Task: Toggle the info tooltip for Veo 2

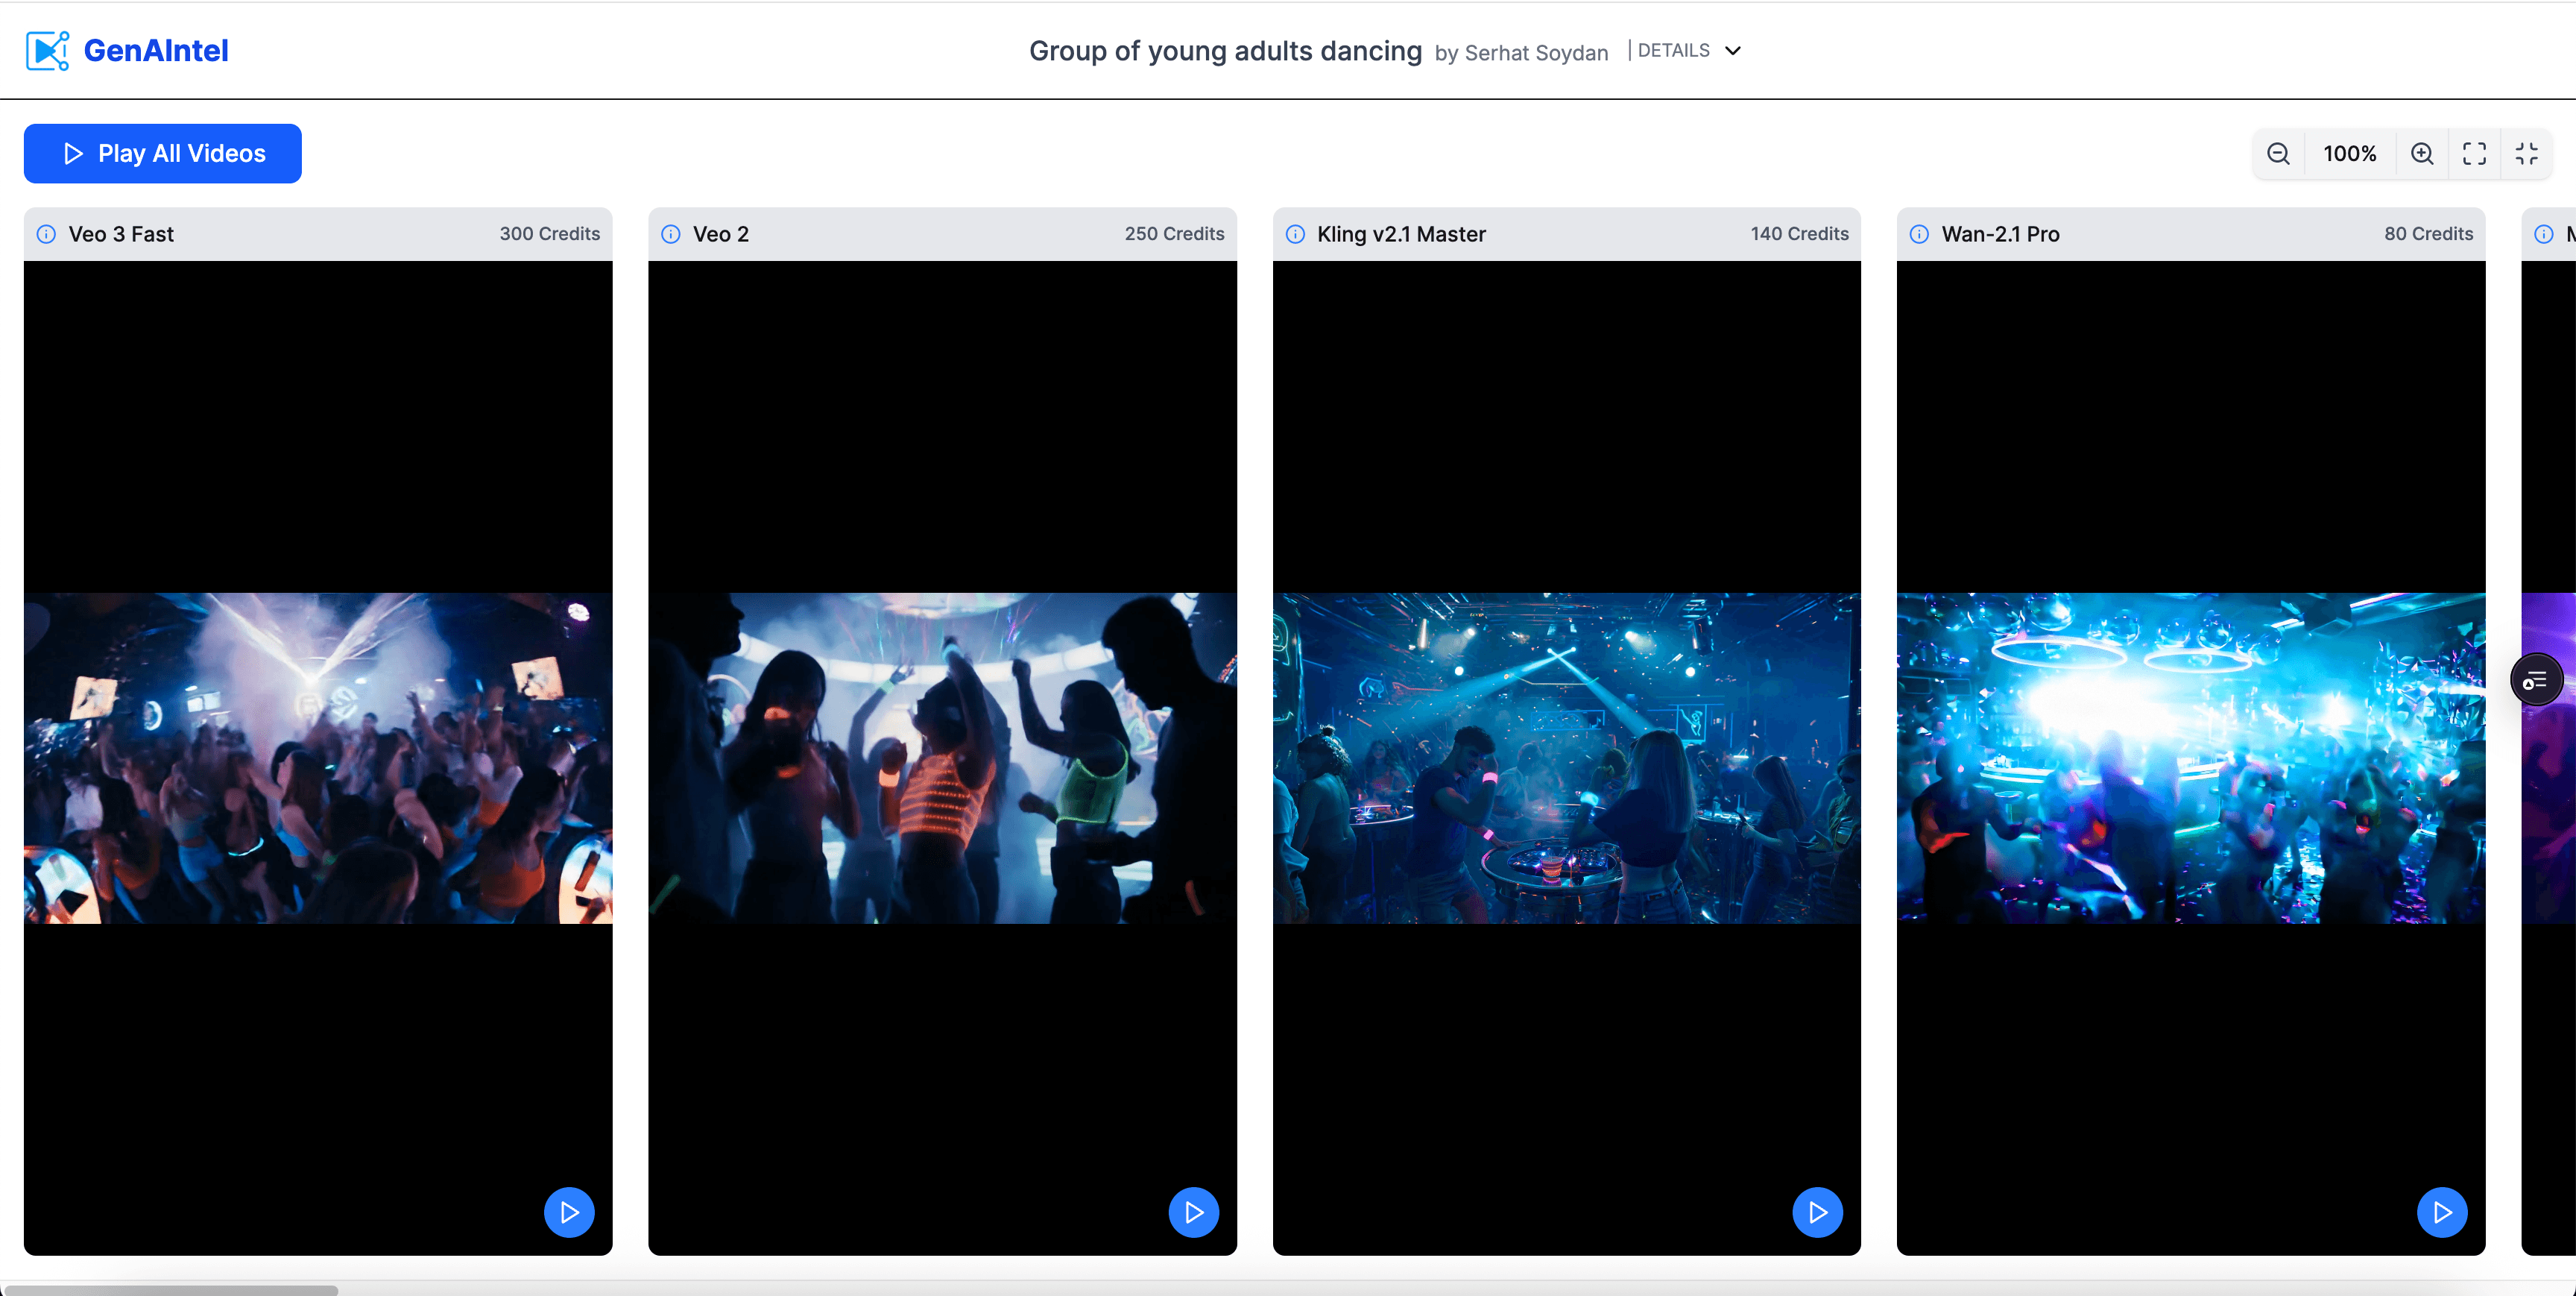Action: click(x=670, y=233)
